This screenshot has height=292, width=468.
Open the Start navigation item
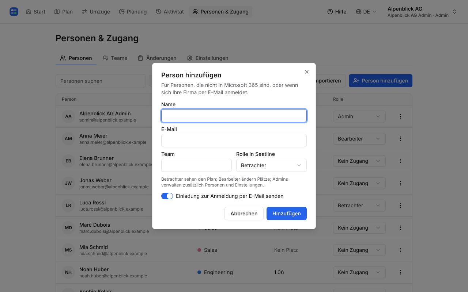coord(35,12)
